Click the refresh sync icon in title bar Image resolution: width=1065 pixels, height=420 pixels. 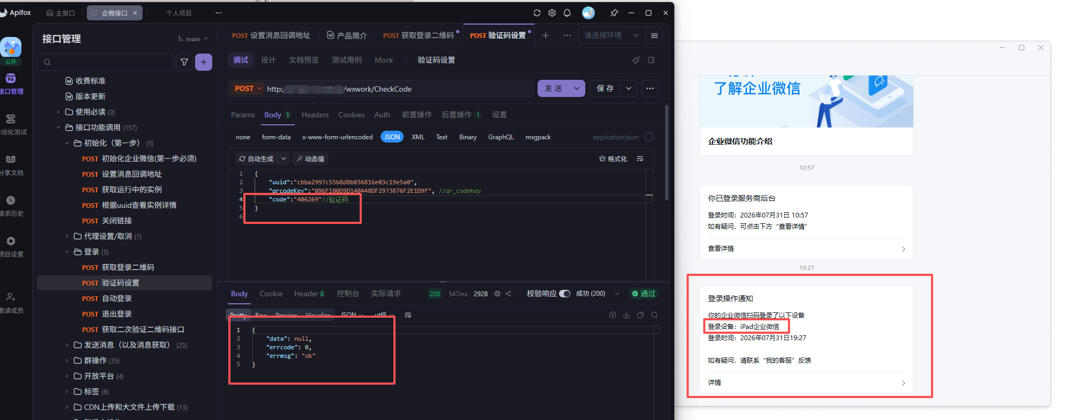point(537,13)
